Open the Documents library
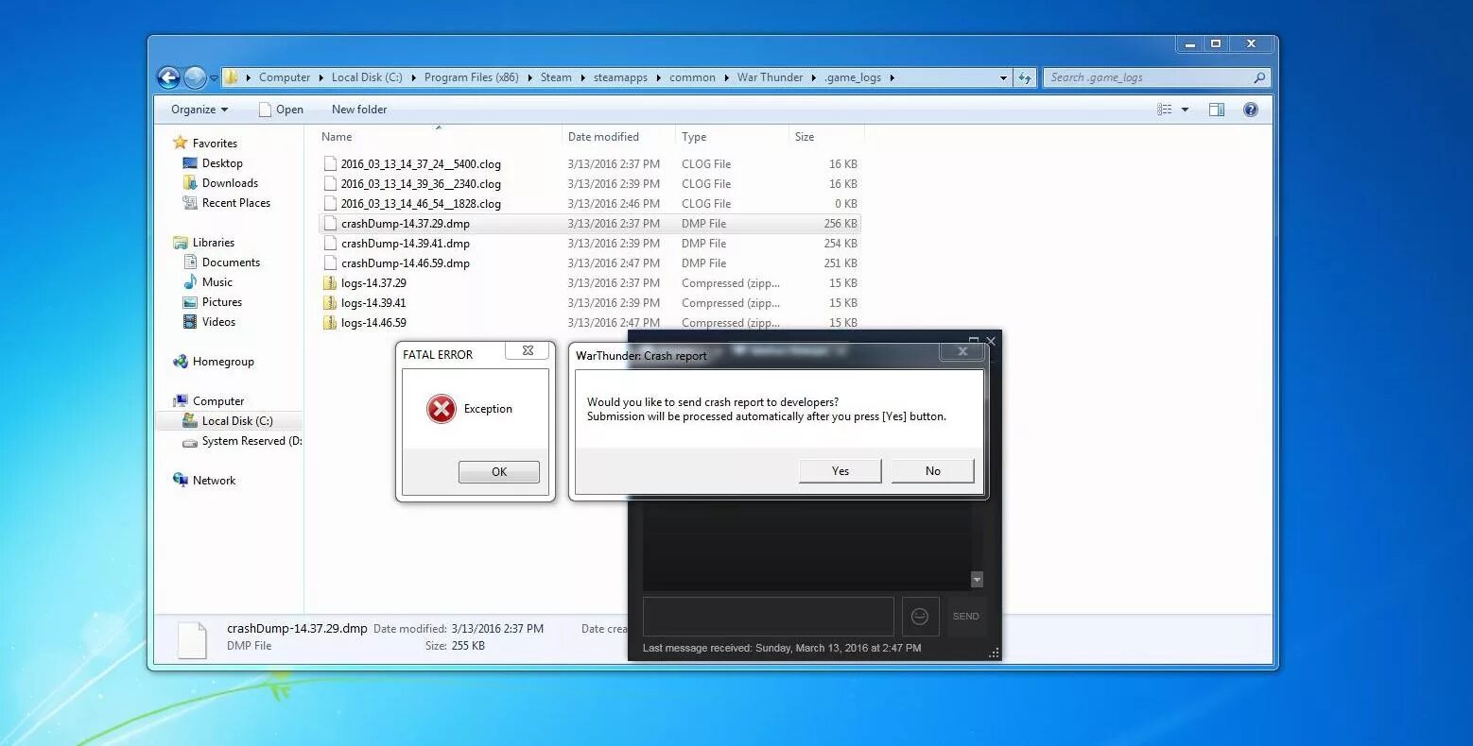Viewport: 1473px width, 746px height. tap(231, 263)
